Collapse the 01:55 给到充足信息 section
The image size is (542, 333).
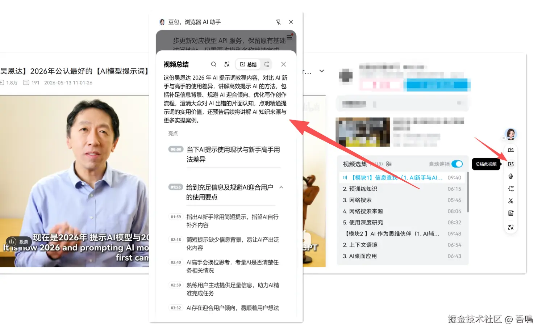coord(281,187)
